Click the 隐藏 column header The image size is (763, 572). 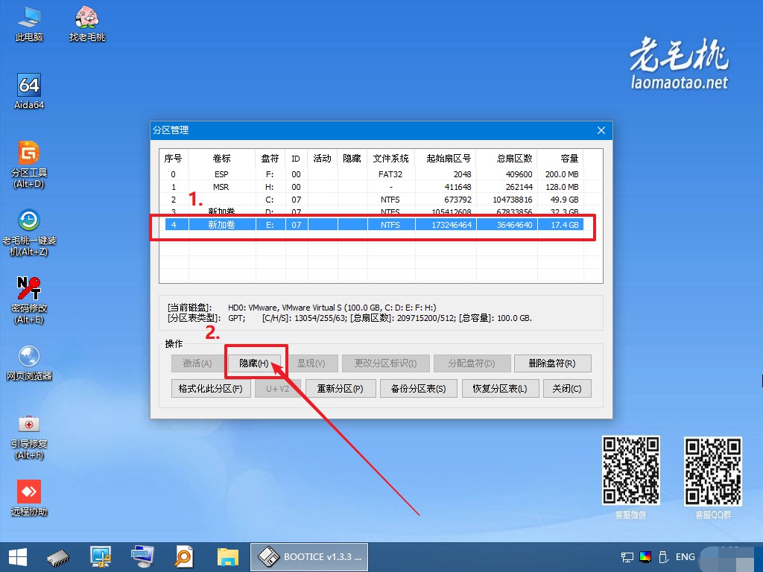point(352,159)
